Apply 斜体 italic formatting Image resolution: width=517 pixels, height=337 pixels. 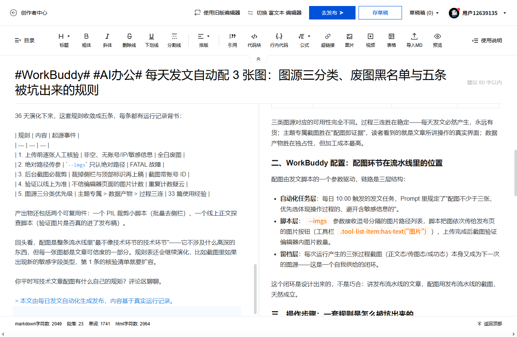[108, 40]
